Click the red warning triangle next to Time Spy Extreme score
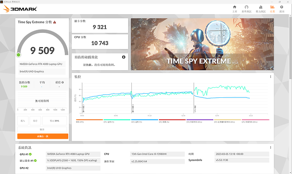Image resolution: width=292 pixels, height=174 pixels. click(55, 22)
